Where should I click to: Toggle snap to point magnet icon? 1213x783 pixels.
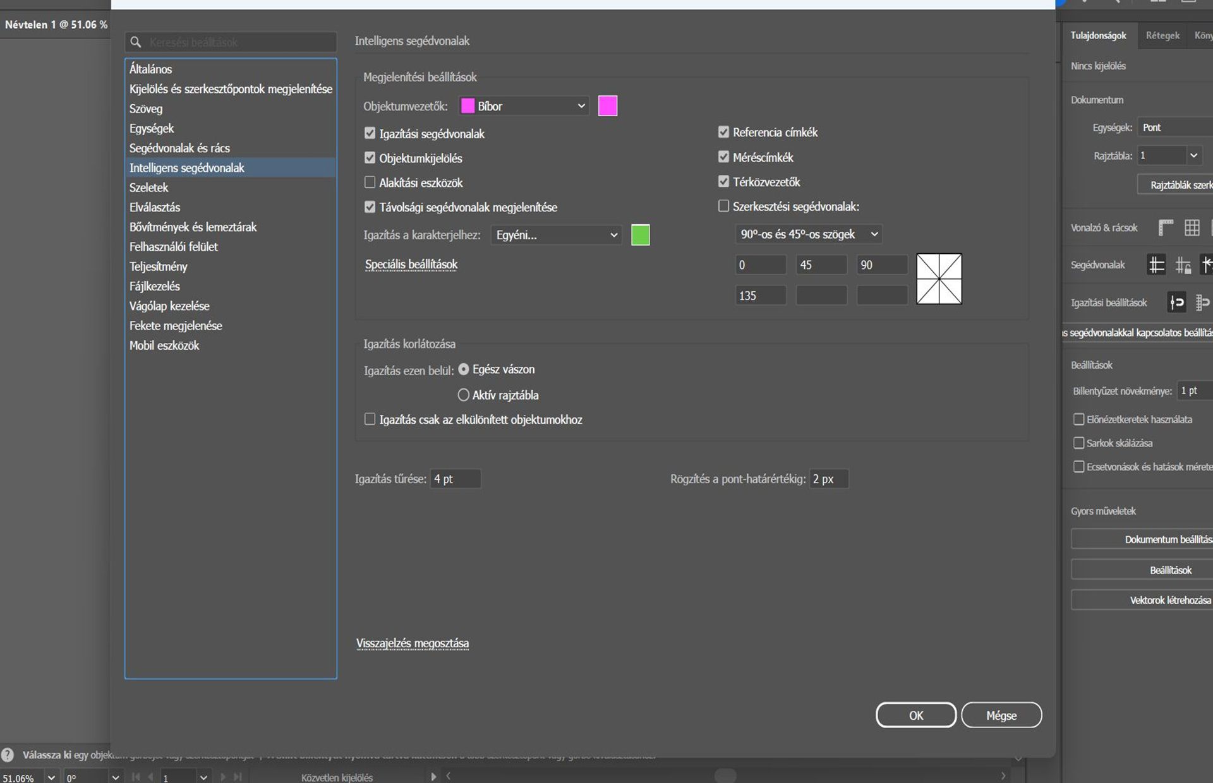pyautogui.click(x=1176, y=302)
